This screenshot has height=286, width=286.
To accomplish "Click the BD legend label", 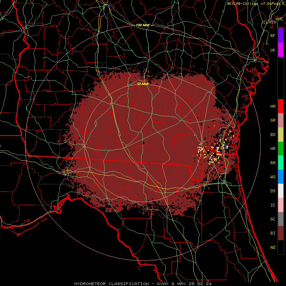I will point(273,135).
